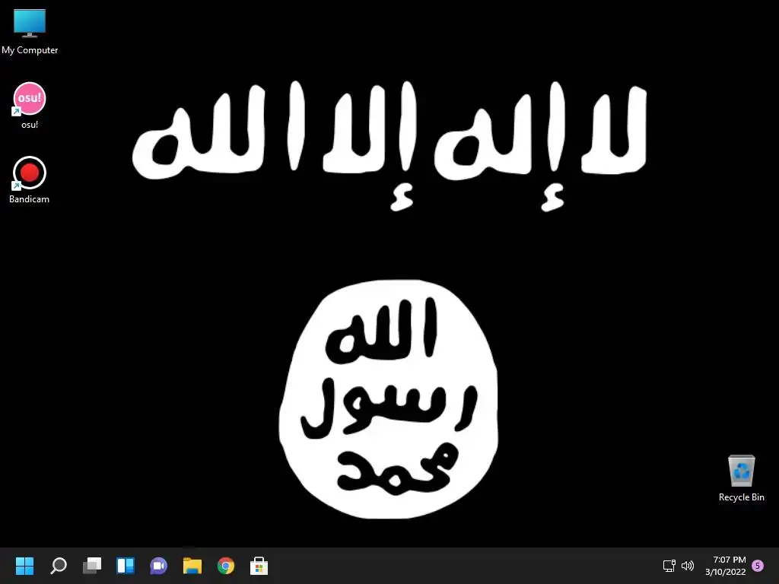Click the network status tray icon

[669, 566]
